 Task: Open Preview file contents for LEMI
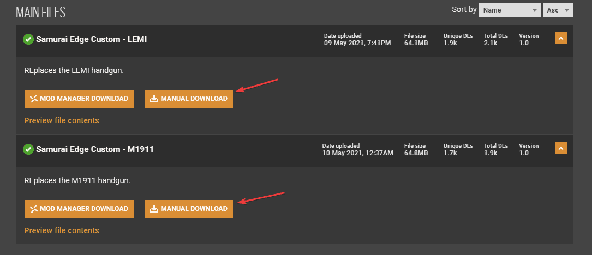(x=62, y=120)
